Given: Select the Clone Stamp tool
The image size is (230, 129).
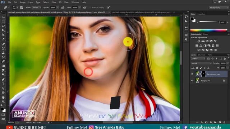Looking at the screenshot, I should [x=3, y=53].
